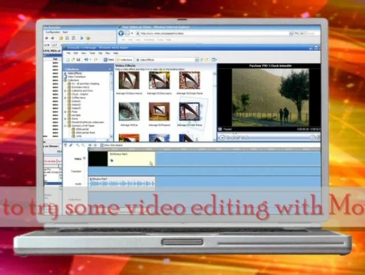Select the Ireland1 collection folder
This screenshot has height=275, width=365.
(x=76, y=101)
